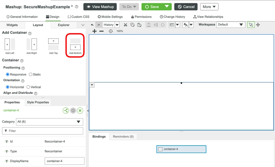Switch to the Explorer panel tab

tap(64, 25)
